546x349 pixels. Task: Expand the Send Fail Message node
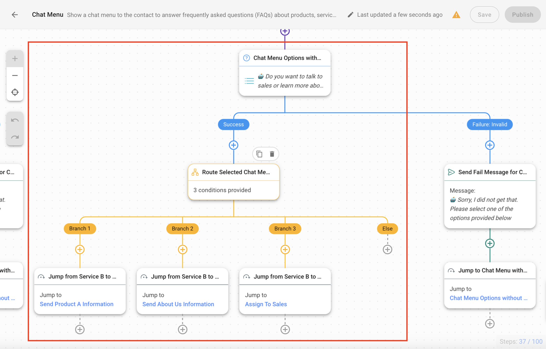489,172
